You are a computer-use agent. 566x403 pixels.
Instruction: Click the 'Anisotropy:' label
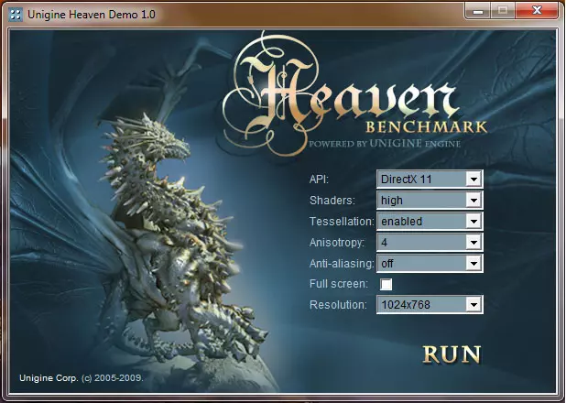337,243
